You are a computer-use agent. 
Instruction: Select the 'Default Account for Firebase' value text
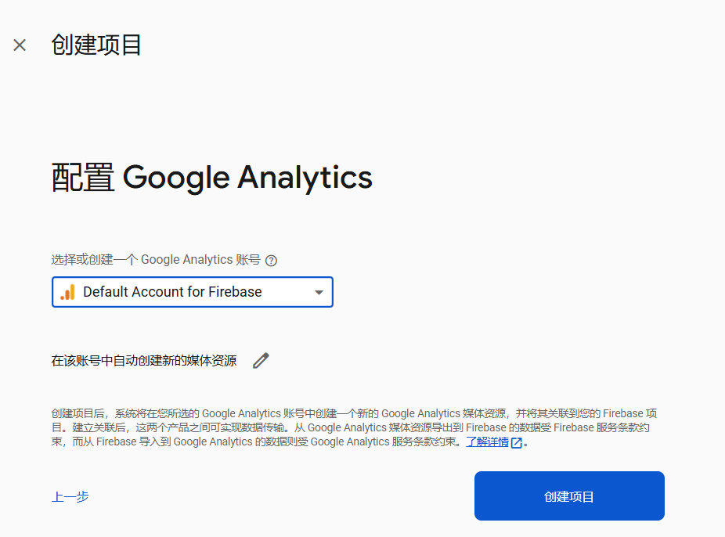tap(172, 292)
